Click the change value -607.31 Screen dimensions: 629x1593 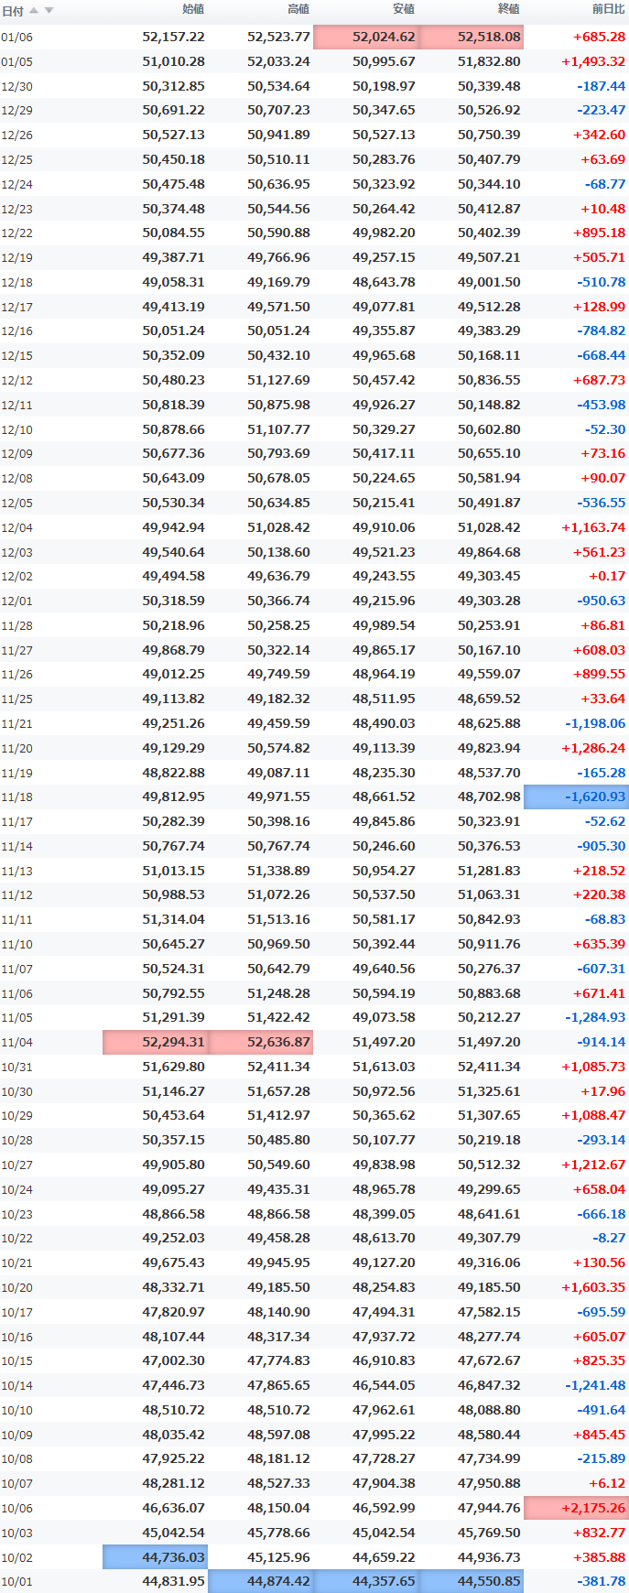click(x=602, y=970)
